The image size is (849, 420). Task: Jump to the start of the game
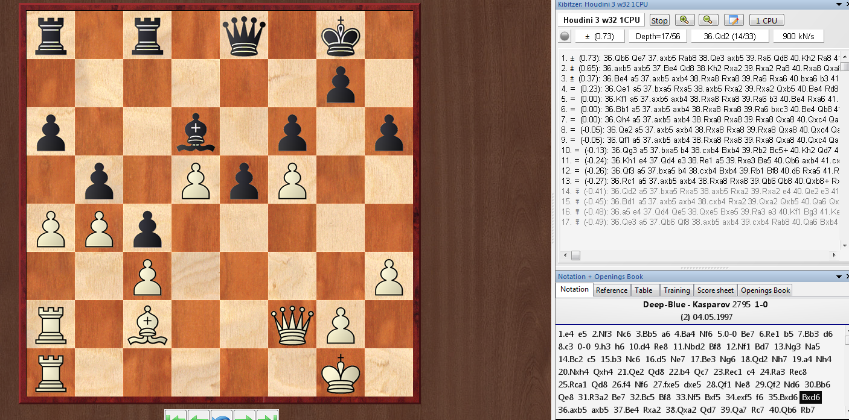coord(176,416)
